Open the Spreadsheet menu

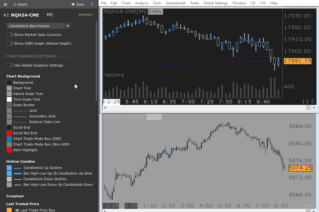tap(175, 3)
